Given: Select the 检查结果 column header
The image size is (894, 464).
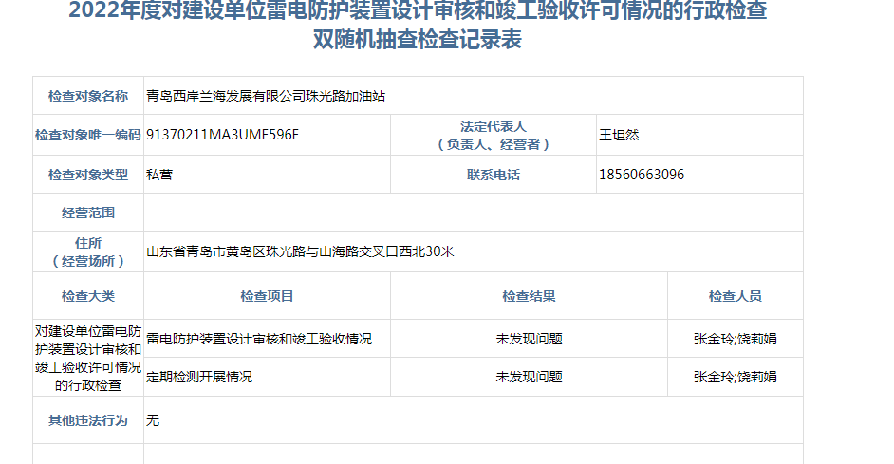Looking at the screenshot, I should (x=529, y=296).
